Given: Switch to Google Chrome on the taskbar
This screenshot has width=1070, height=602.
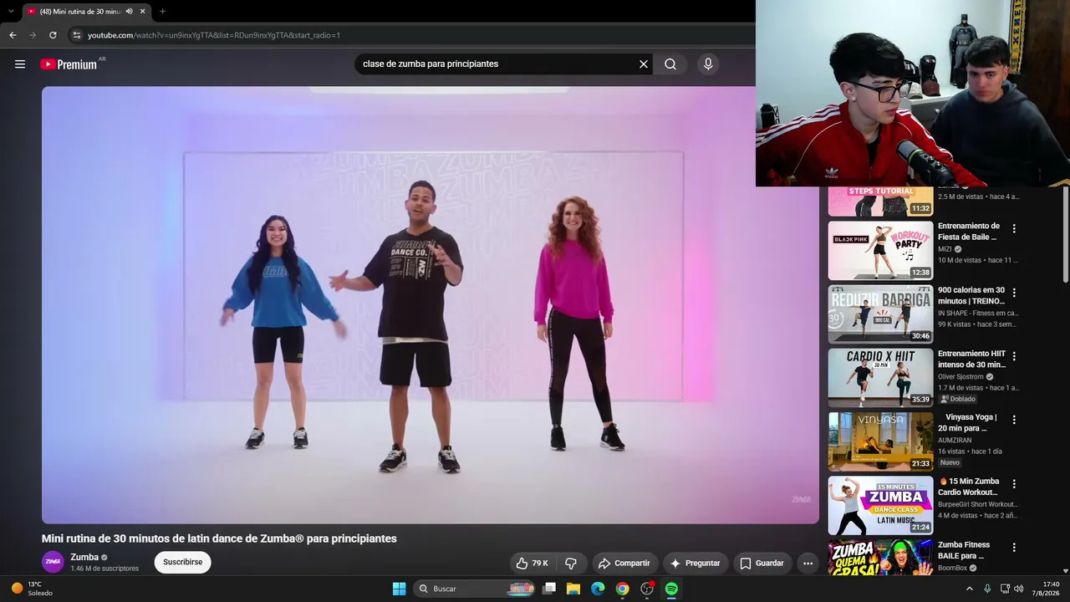Looking at the screenshot, I should pos(623,589).
